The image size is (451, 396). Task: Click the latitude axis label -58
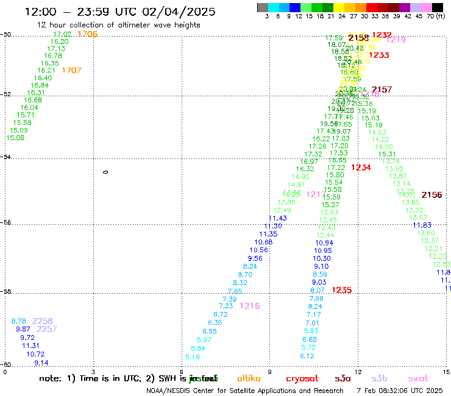coord(5,291)
